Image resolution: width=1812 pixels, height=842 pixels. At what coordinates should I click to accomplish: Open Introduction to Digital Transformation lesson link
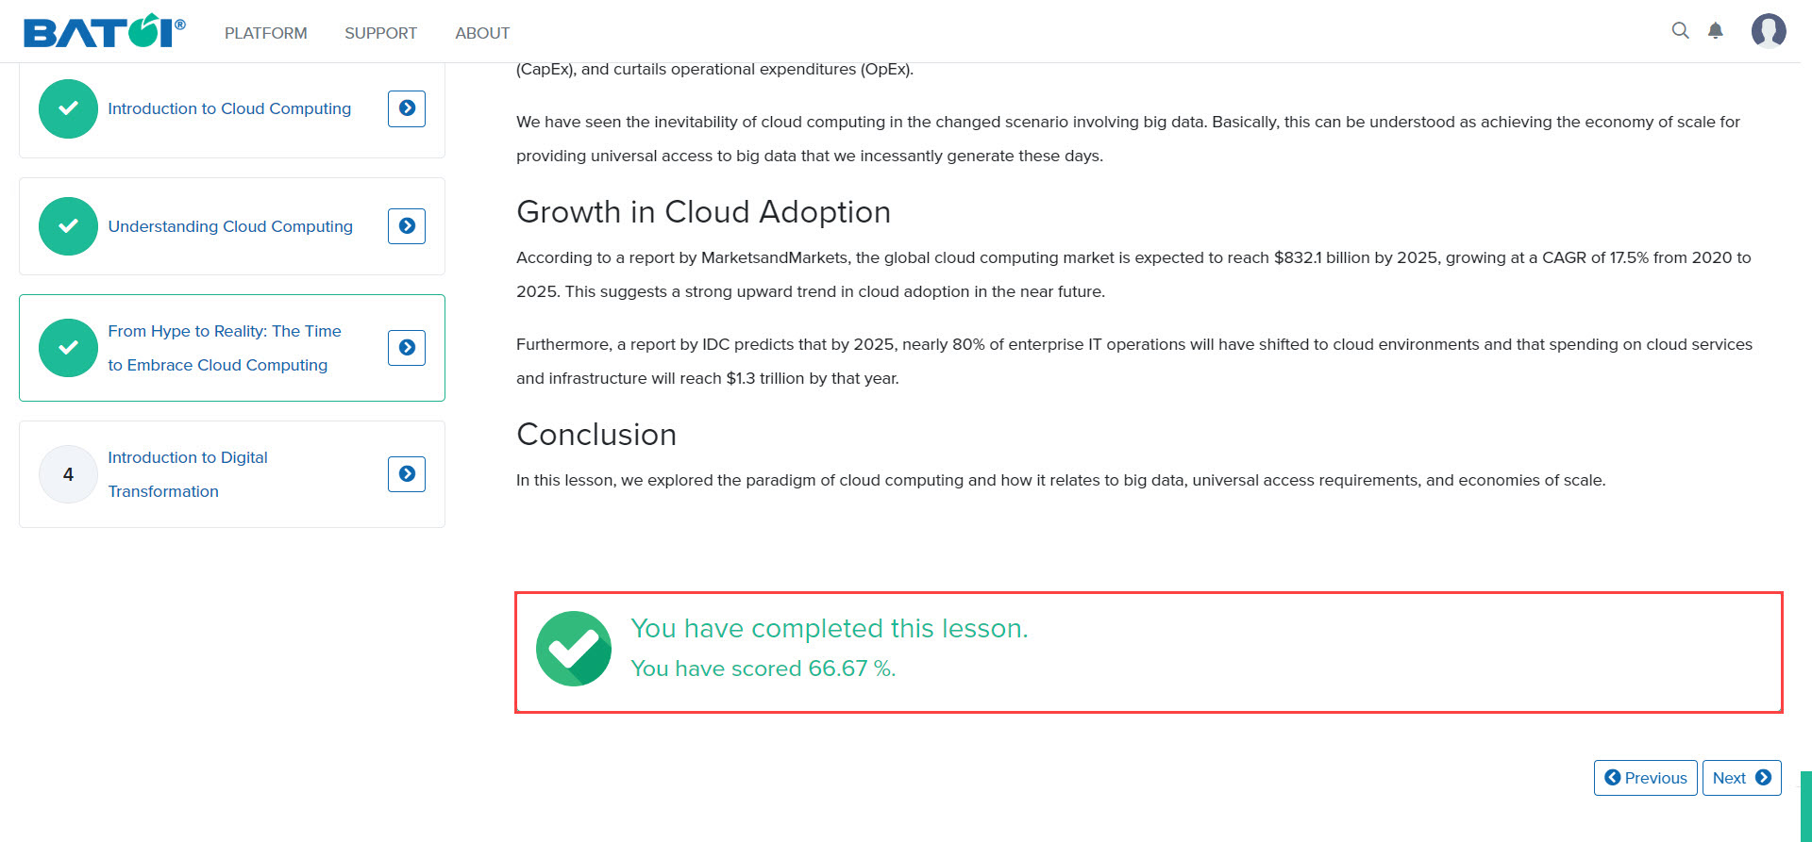pyautogui.click(x=188, y=474)
